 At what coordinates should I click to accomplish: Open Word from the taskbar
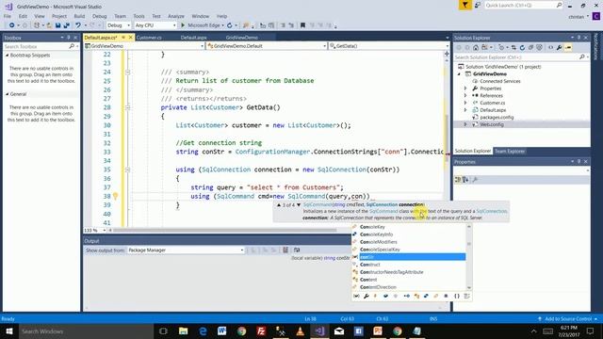click(x=222, y=331)
